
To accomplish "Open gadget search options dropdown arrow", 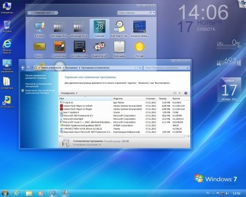I will pos(154,13).
